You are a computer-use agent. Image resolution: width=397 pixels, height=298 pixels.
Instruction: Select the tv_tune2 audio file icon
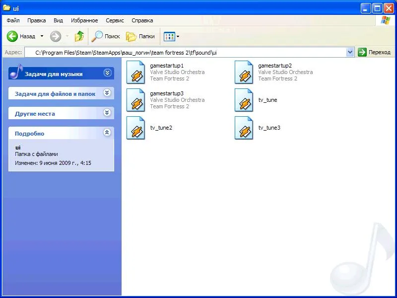coord(135,128)
